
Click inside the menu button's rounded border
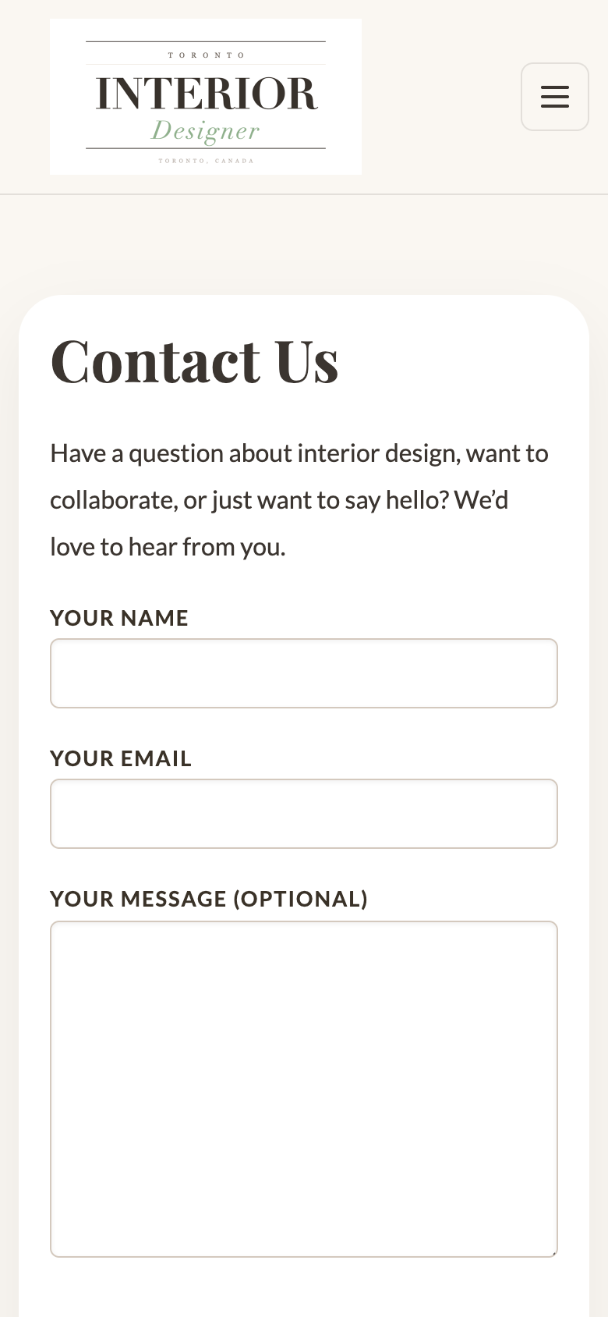tap(555, 97)
